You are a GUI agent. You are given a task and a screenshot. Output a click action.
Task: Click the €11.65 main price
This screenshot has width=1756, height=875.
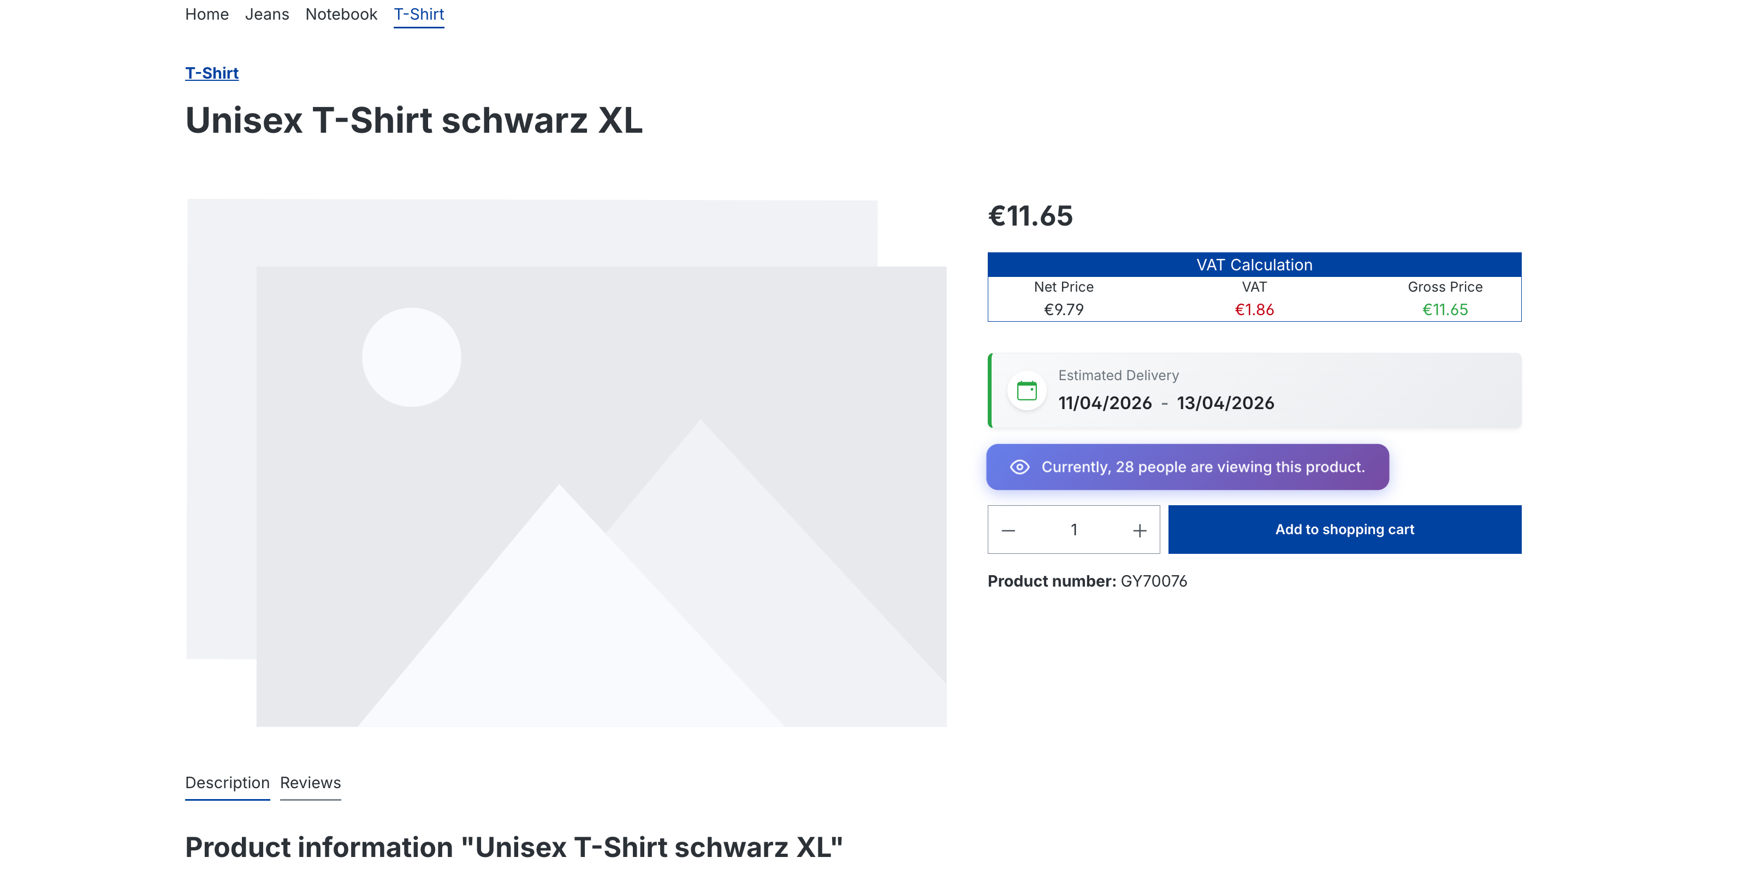pos(1030,216)
